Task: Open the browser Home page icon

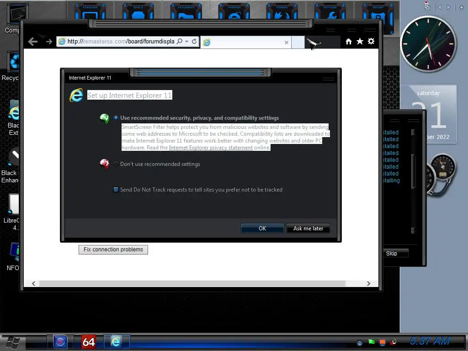Action: click(x=348, y=42)
